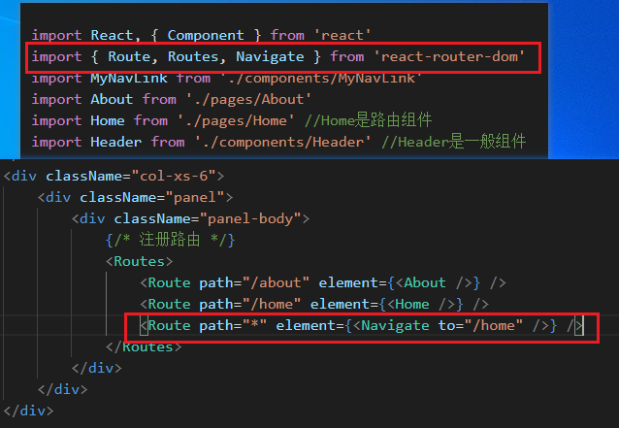Image resolution: width=619 pixels, height=428 pixels.
Task: Click the <About /> element
Action: (434, 282)
